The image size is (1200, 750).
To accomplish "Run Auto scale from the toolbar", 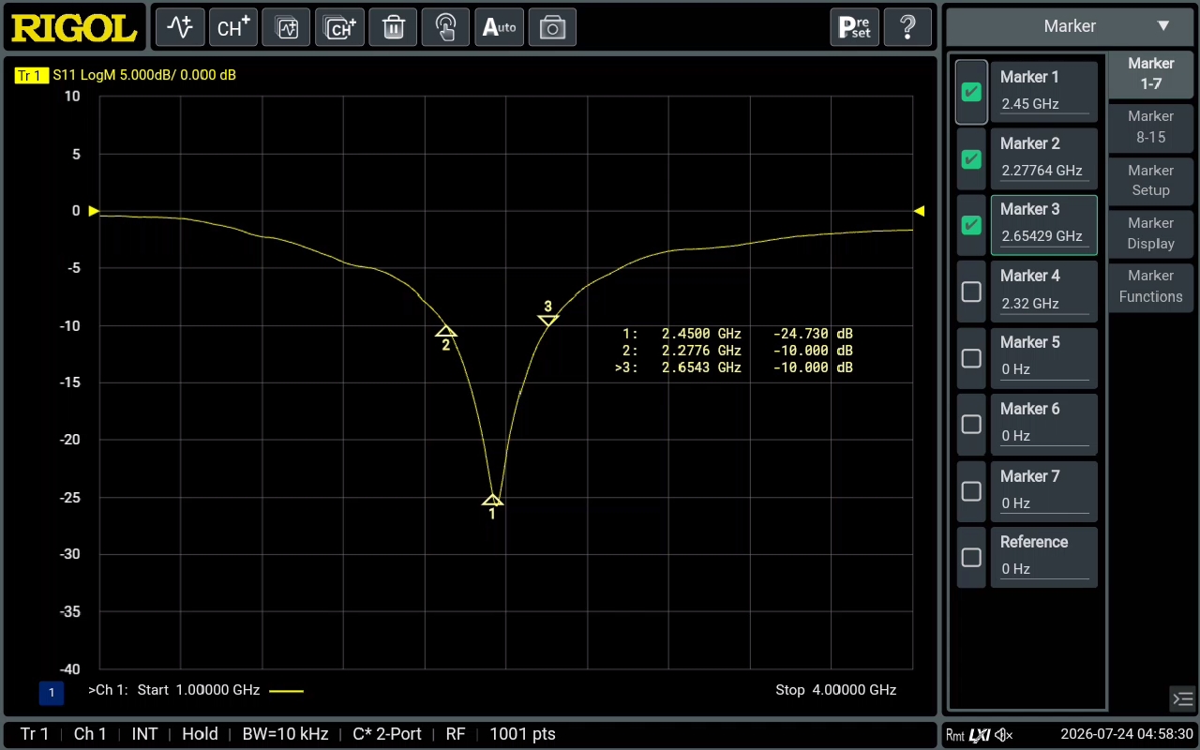I will 499,27.
